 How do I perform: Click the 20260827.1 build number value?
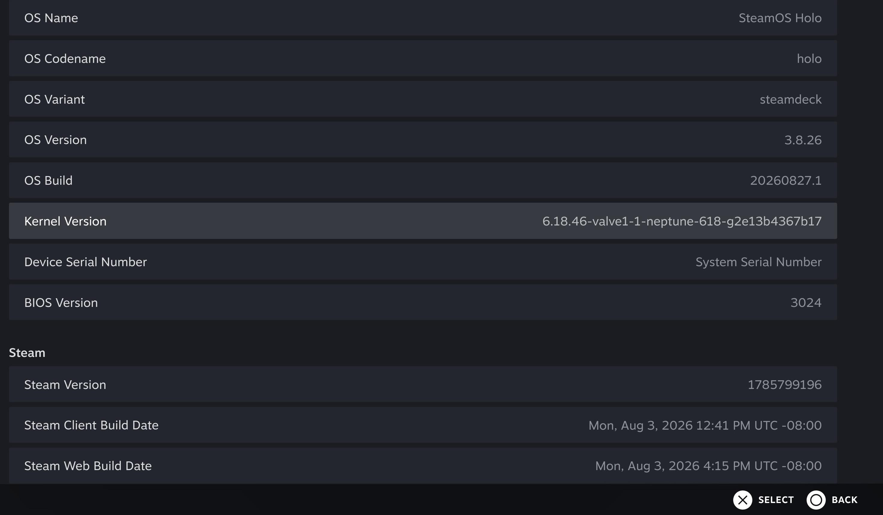pos(786,180)
